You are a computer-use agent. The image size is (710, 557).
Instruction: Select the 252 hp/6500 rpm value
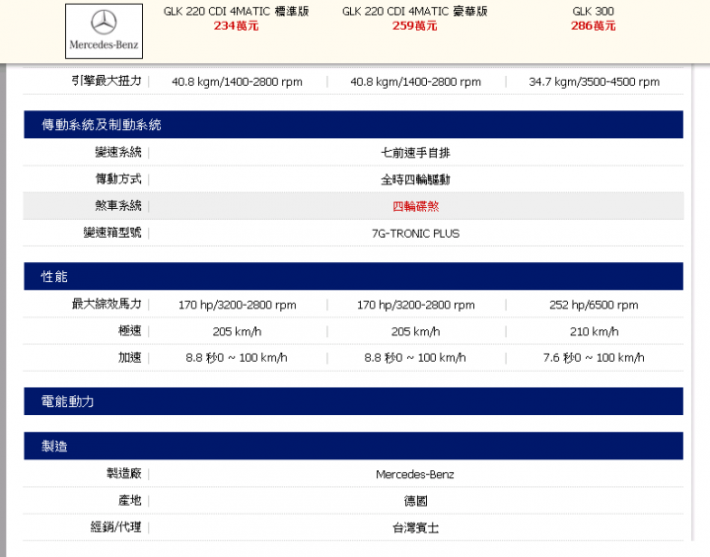pyautogui.click(x=594, y=305)
